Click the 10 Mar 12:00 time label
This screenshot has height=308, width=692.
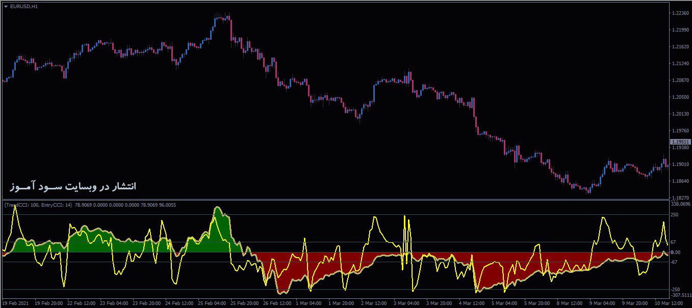coord(669,303)
